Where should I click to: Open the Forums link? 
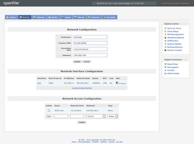pos(171,70)
